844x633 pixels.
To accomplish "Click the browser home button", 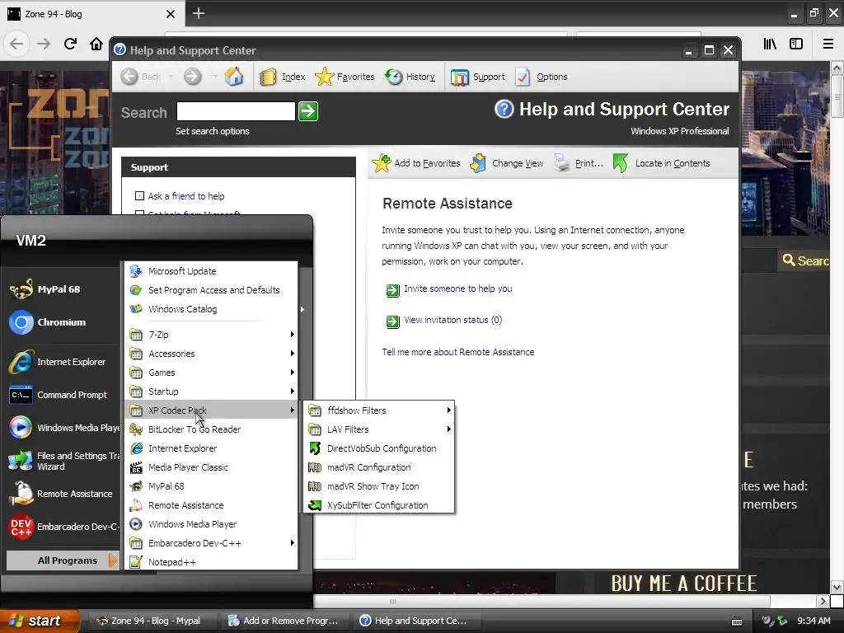I will [x=96, y=44].
